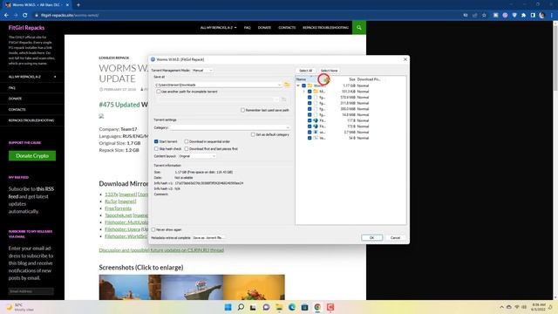Open Contacts in the top navigation

tap(287, 27)
